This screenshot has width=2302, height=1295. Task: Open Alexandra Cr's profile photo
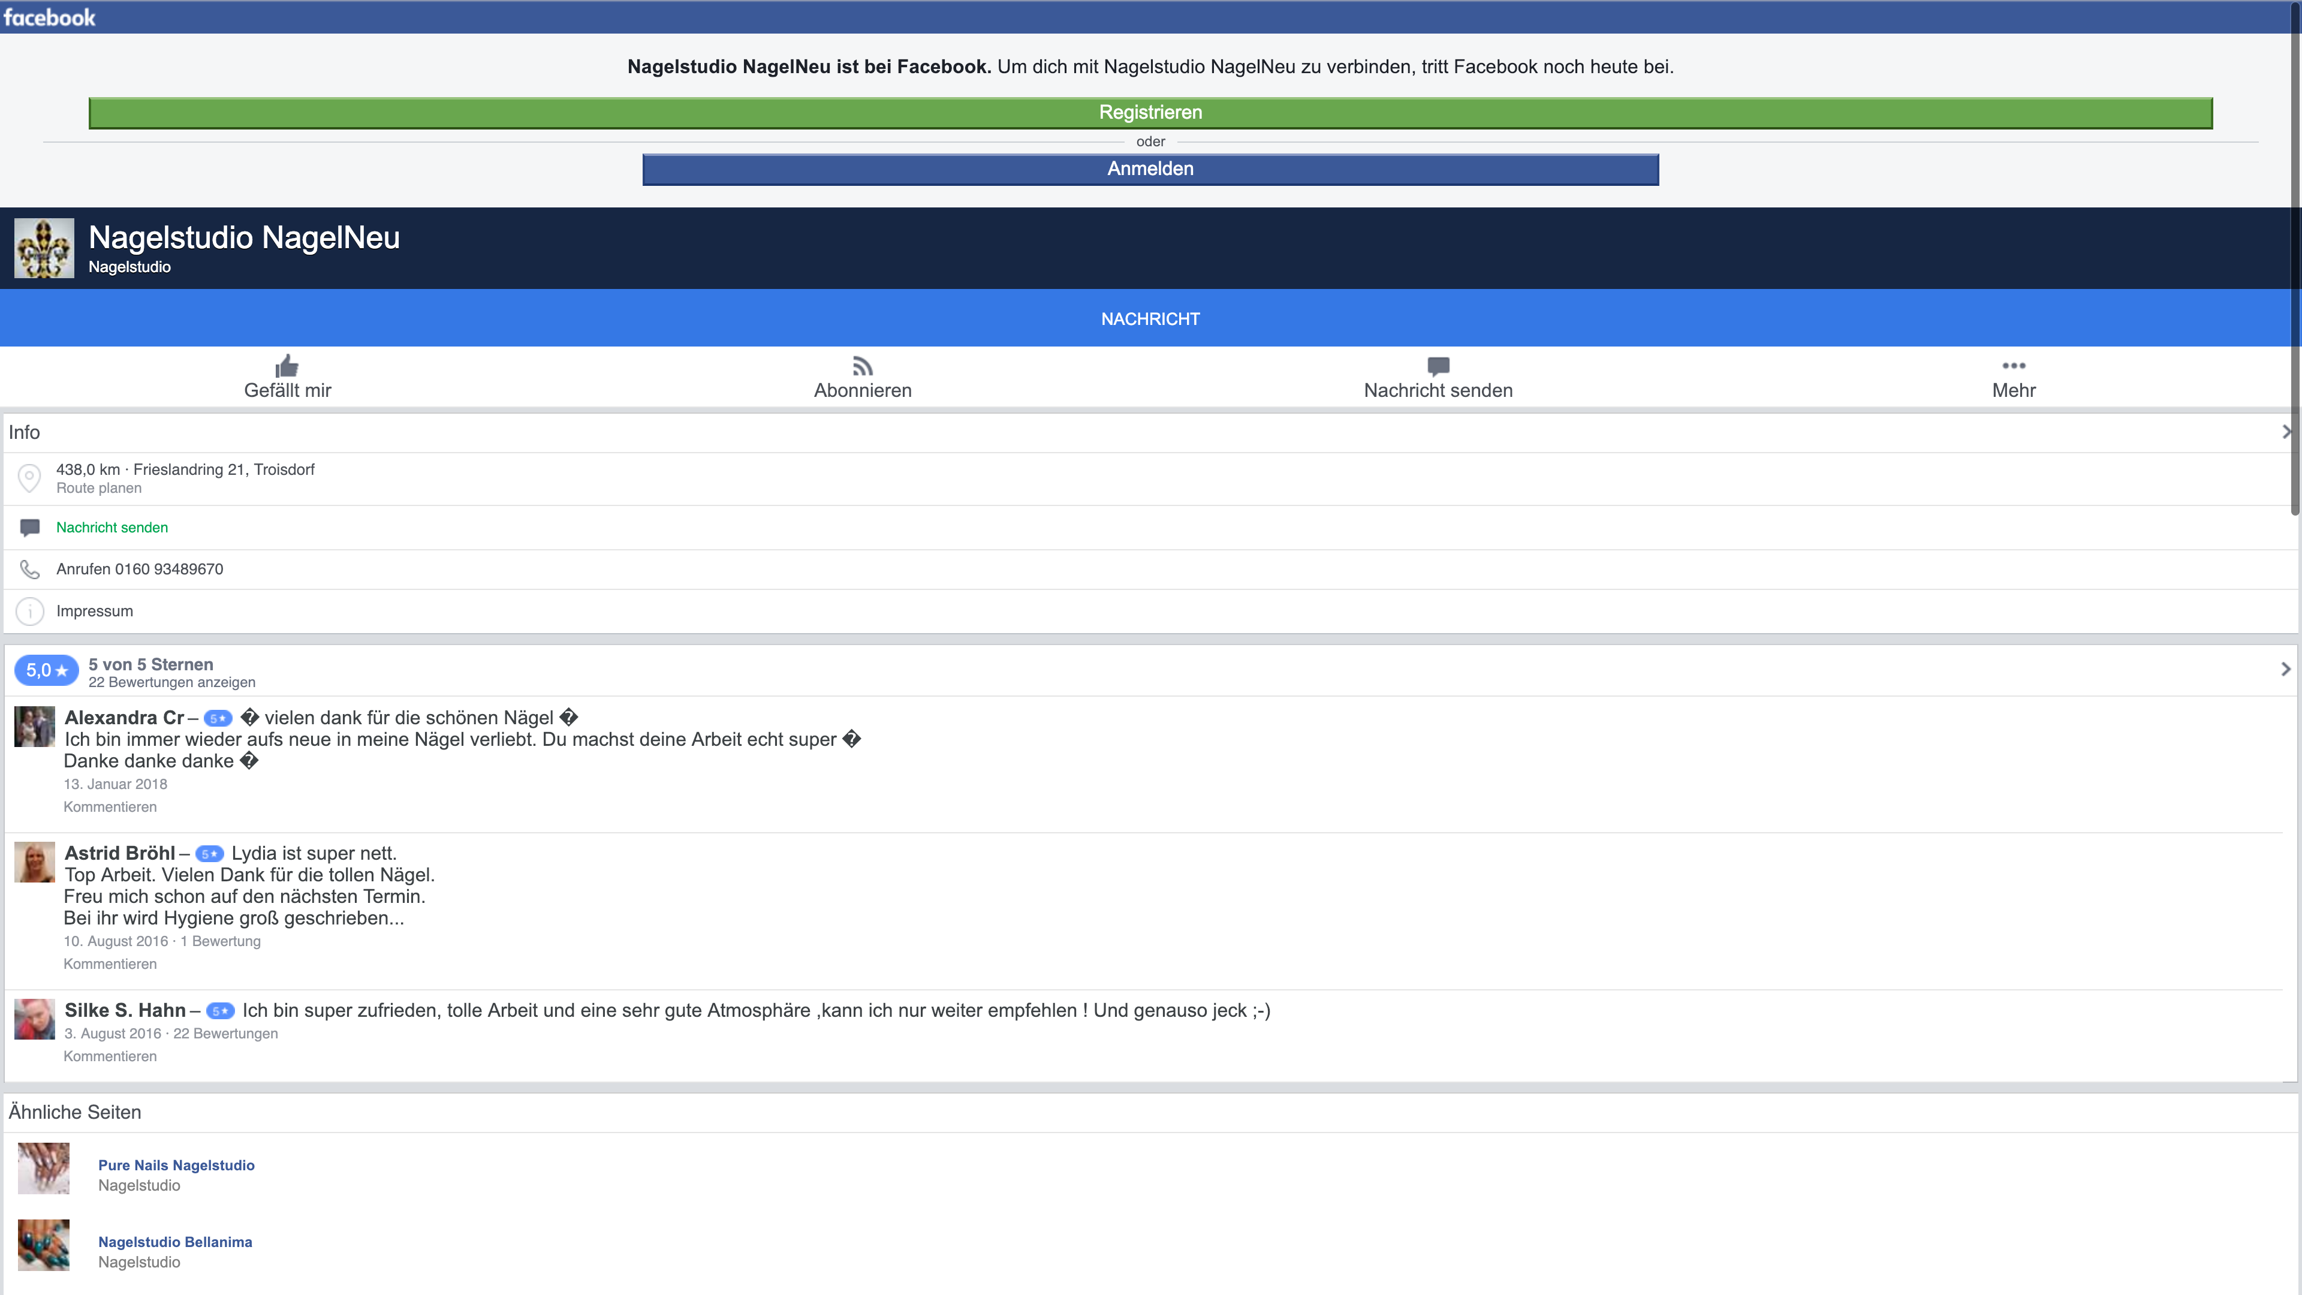(x=35, y=727)
